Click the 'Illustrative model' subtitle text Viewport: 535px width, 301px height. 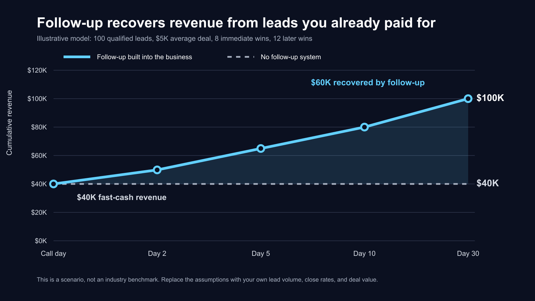175,38
